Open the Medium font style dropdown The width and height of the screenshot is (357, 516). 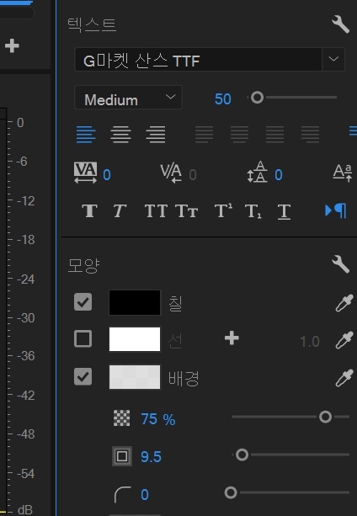pyautogui.click(x=128, y=98)
